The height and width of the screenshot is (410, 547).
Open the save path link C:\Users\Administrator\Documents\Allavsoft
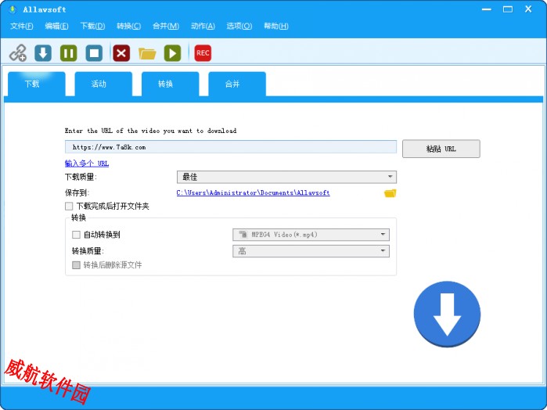(x=253, y=192)
